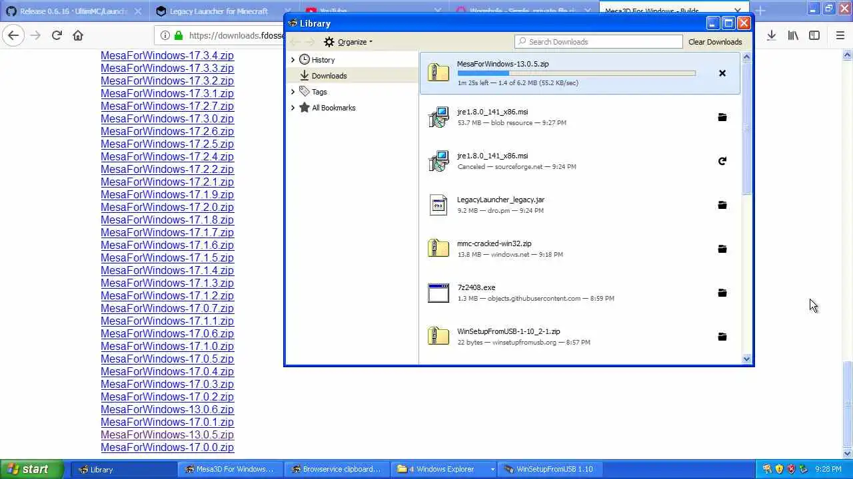Select the LegacyLauncher_legacy.jar download entry
The image size is (853, 479).
point(580,205)
